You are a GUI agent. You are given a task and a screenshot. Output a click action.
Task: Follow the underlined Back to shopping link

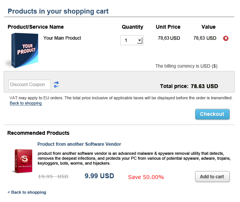click(x=26, y=103)
